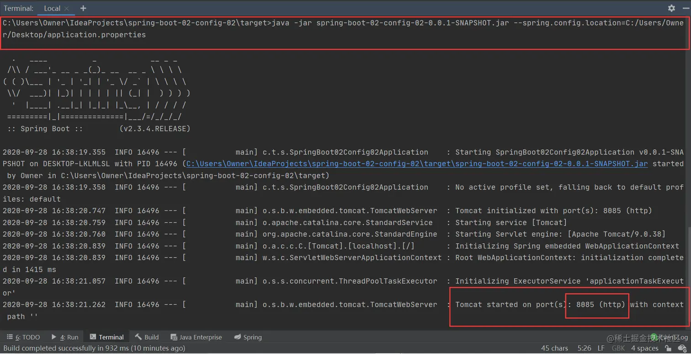
Task: Open terminal settings gear menu
Action: coord(671,8)
